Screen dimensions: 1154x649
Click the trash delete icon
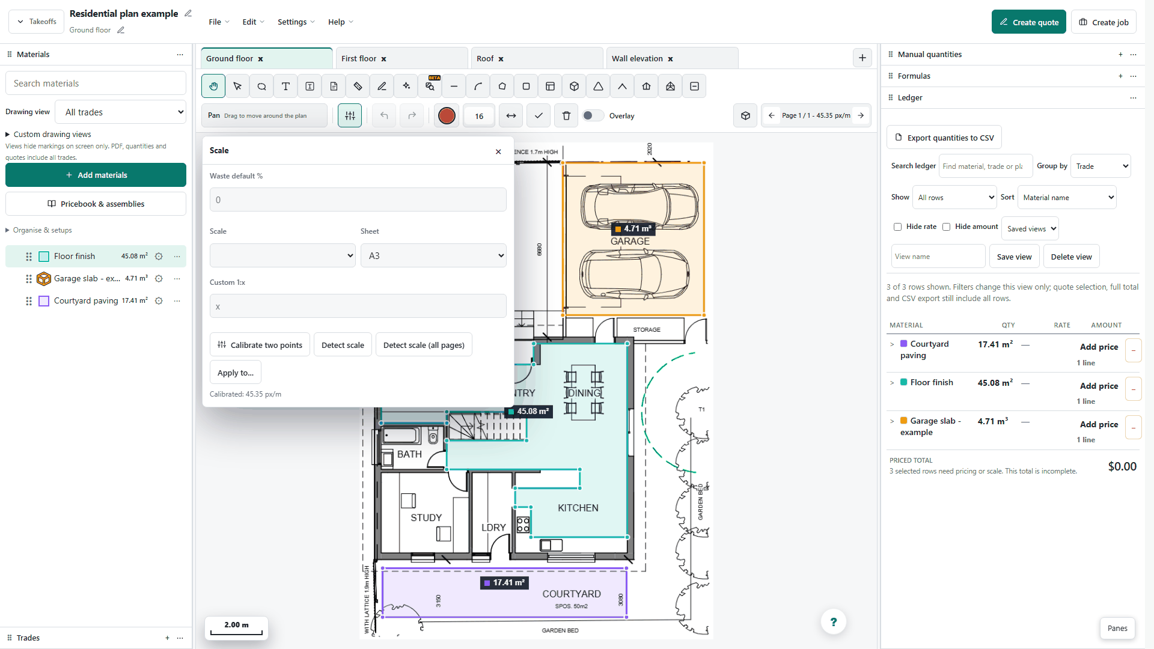[566, 116]
